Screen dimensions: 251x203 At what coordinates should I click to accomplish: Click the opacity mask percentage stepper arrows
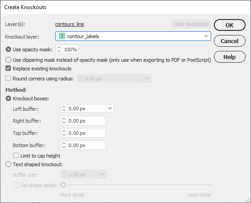[x=59, y=50]
